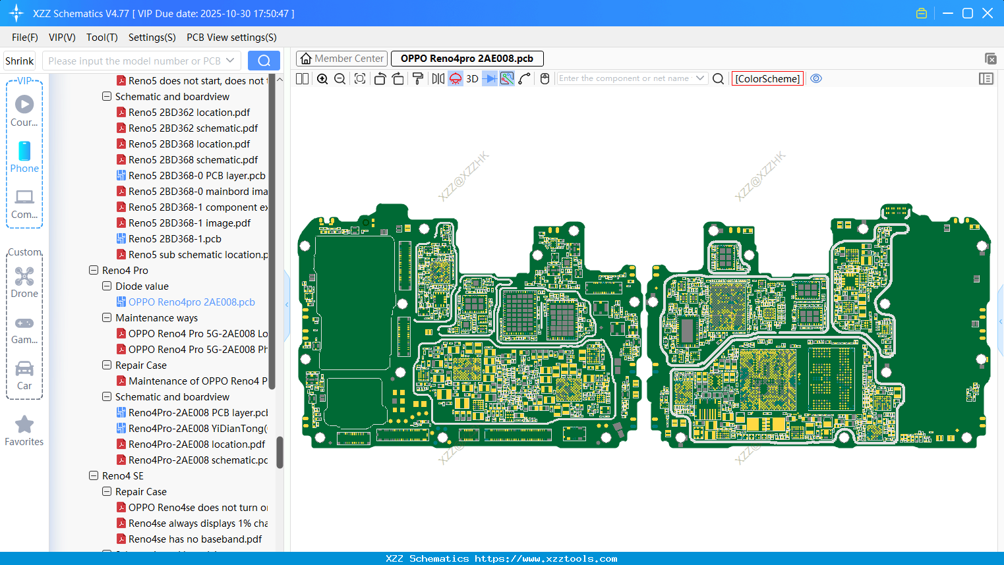This screenshot has height=565, width=1004.
Task: Click the Shrink button
Action: pyautogui.click(x=20, y=61)
